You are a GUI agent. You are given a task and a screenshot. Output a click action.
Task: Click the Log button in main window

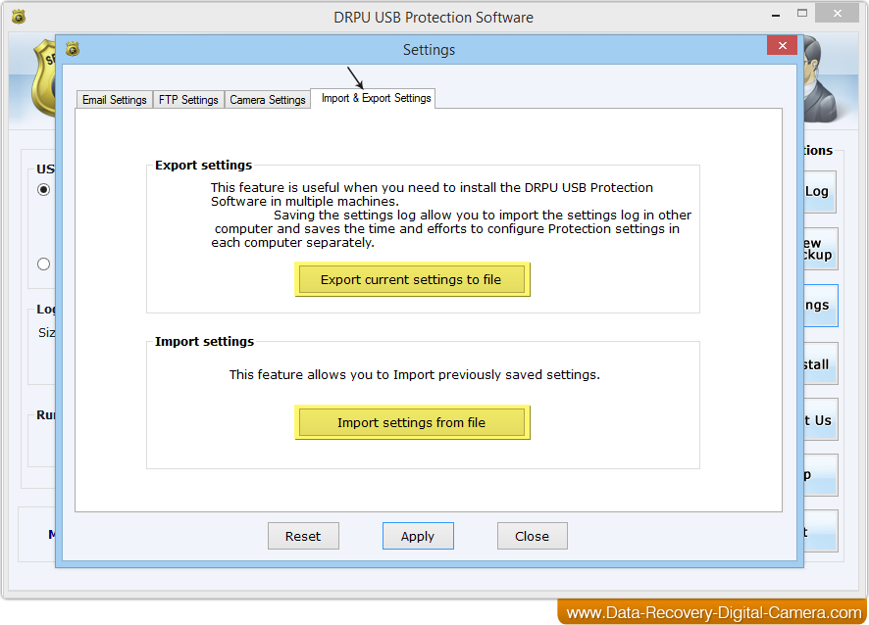(x=820, y=192)
